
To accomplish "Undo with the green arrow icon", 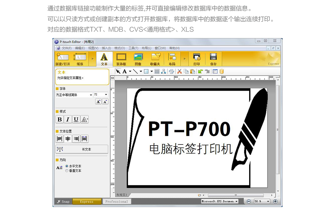I will pos(201,72).
